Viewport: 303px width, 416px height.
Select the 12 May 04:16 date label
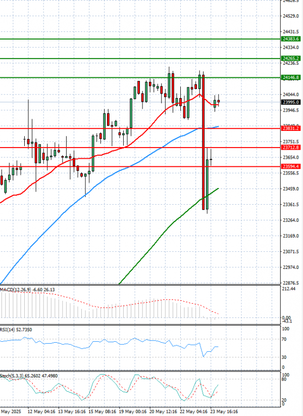41,412
